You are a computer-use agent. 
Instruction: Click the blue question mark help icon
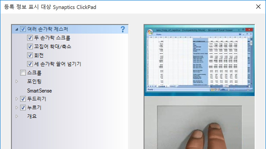123,29
